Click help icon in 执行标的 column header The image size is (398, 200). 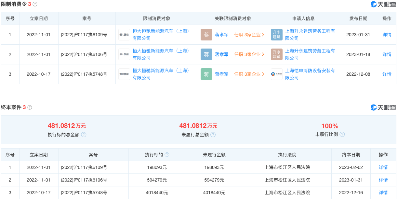pos(167,155)
